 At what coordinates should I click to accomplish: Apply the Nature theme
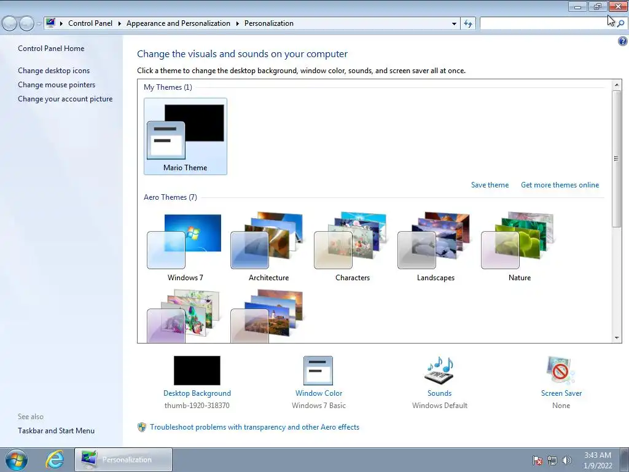[519, 247]
